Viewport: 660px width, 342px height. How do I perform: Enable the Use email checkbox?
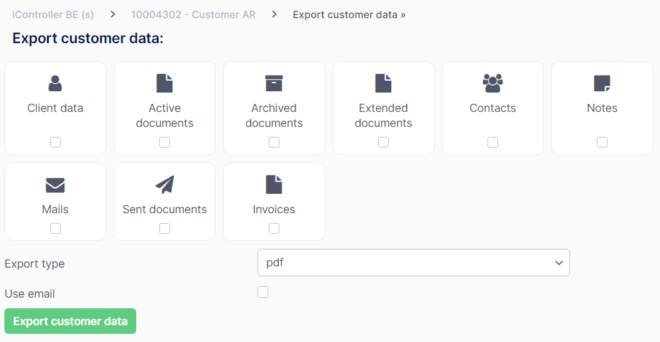click(x=262, y=293)
